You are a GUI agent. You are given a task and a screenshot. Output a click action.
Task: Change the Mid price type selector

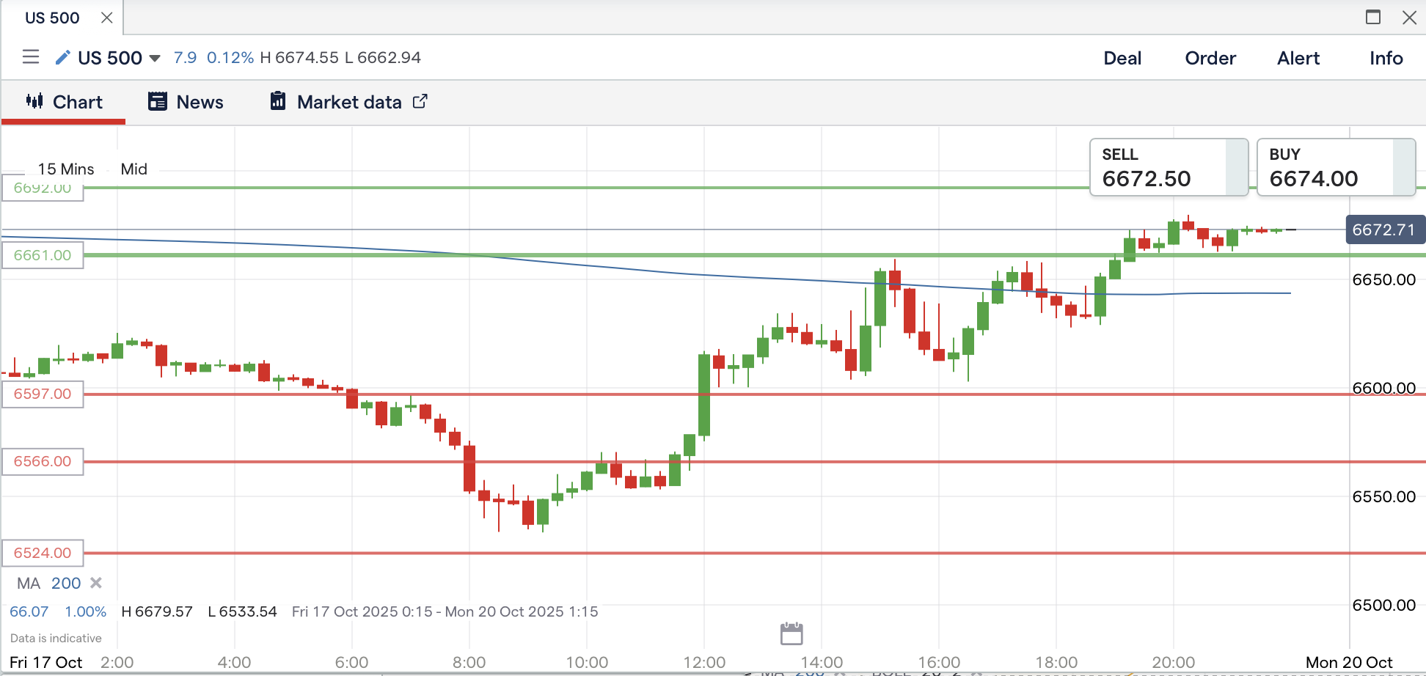point(134,169)
